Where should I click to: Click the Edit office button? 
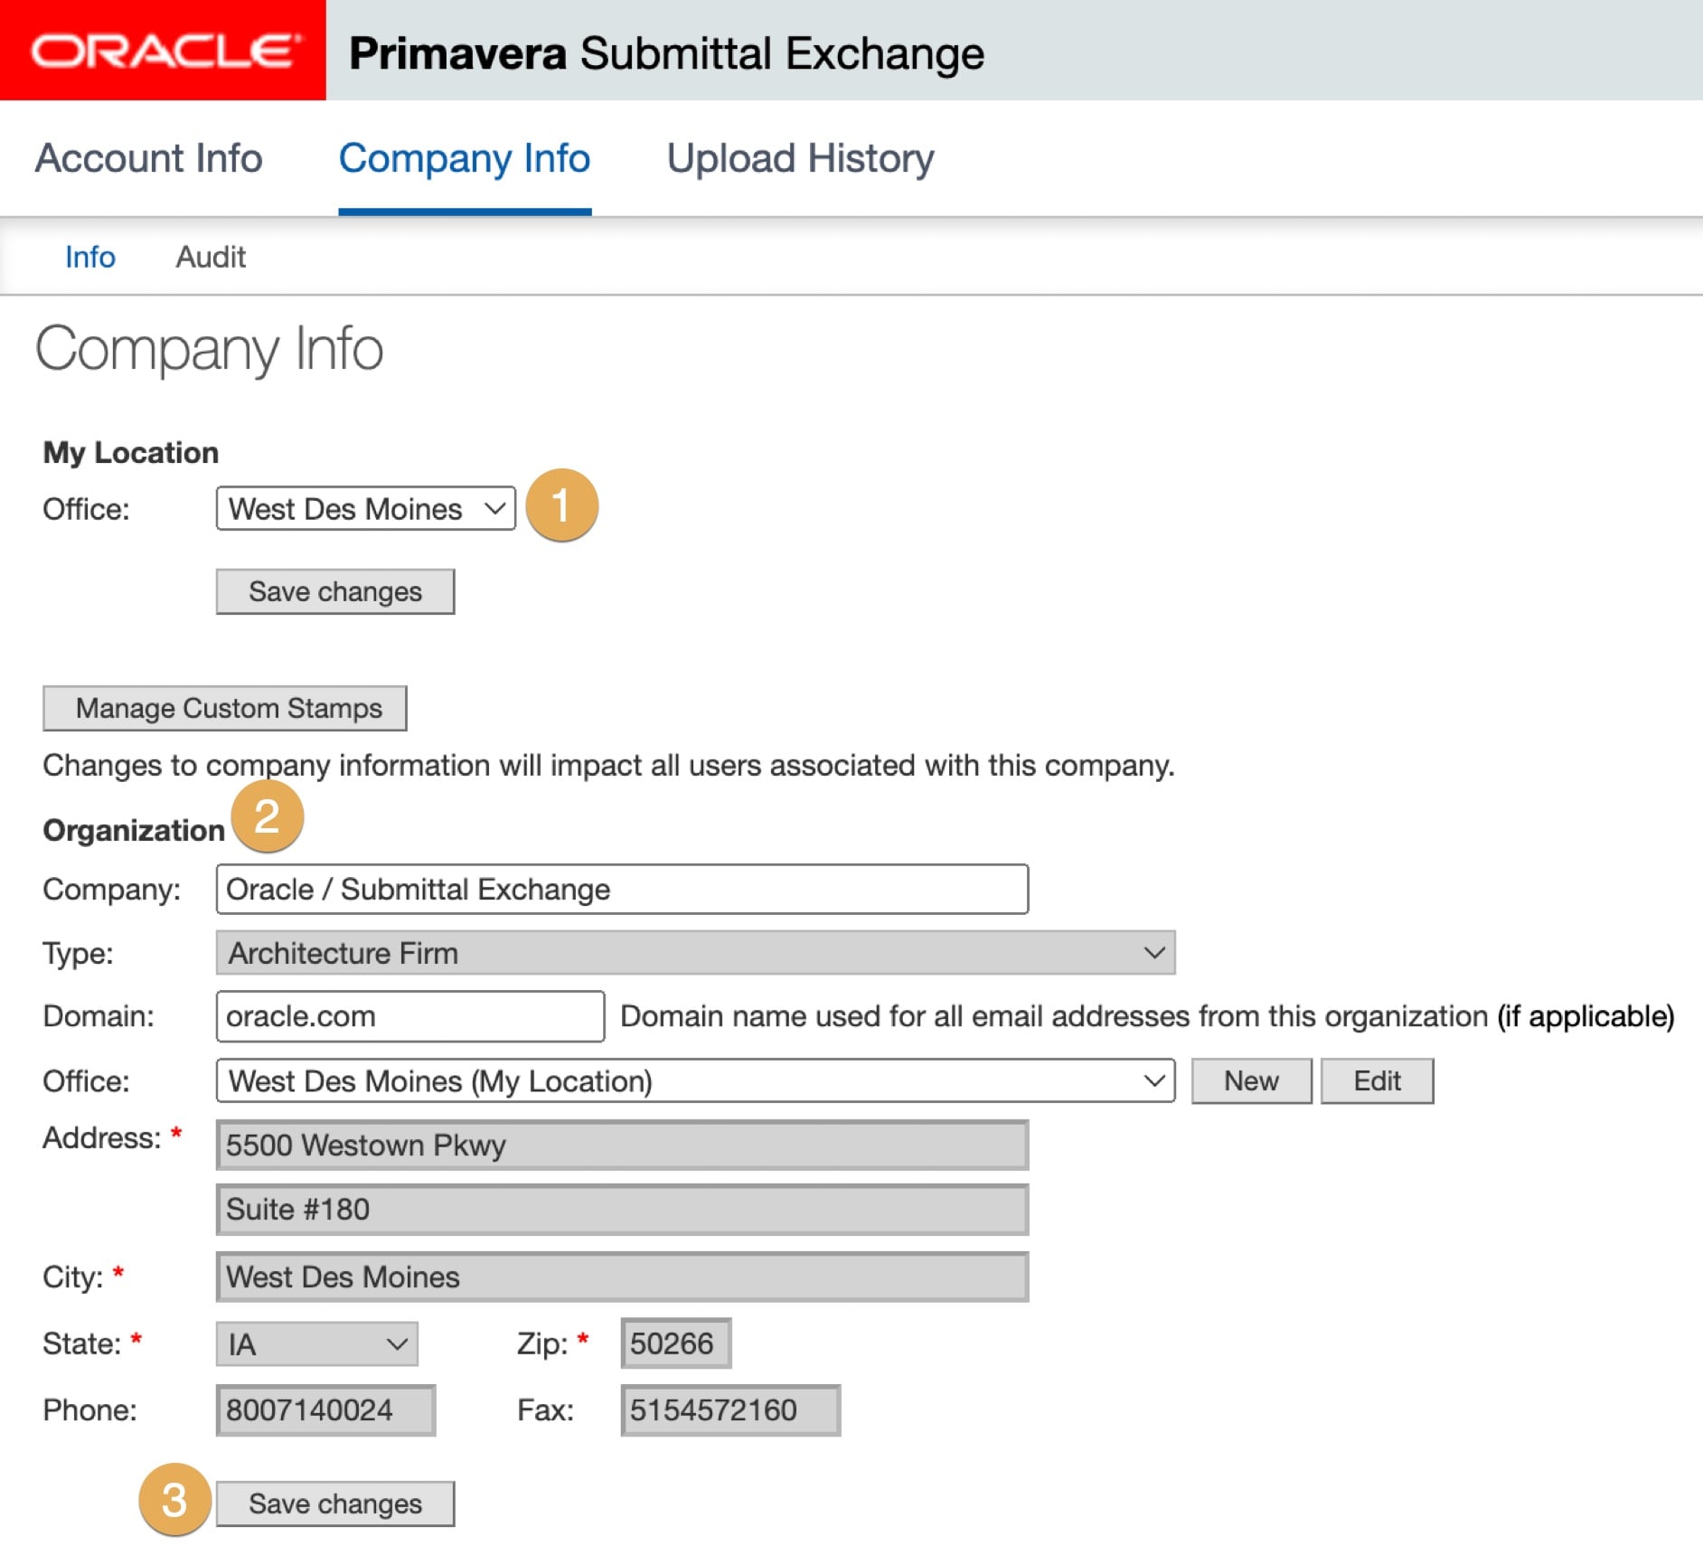coord(1377,1081)
